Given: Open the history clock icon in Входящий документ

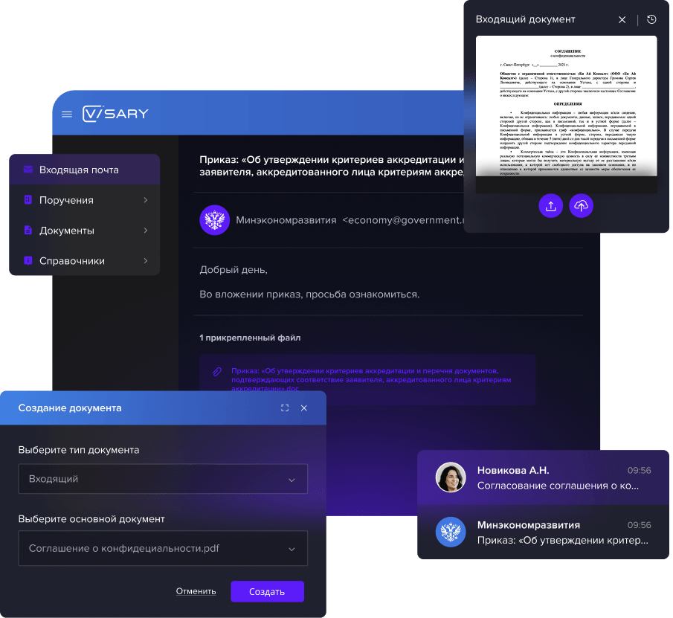Looking at the screenshot, I should 651,19.
